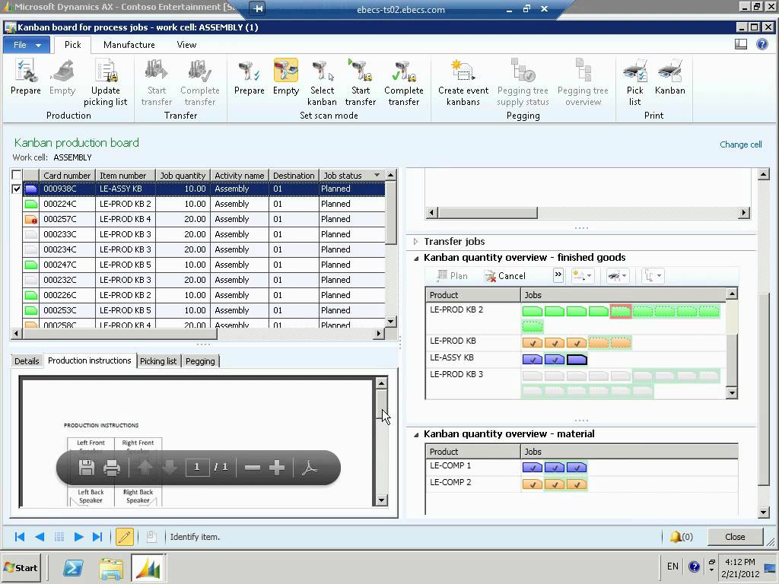Print the Pick list
Screen dimensions: 779x584
pos(635,82)
